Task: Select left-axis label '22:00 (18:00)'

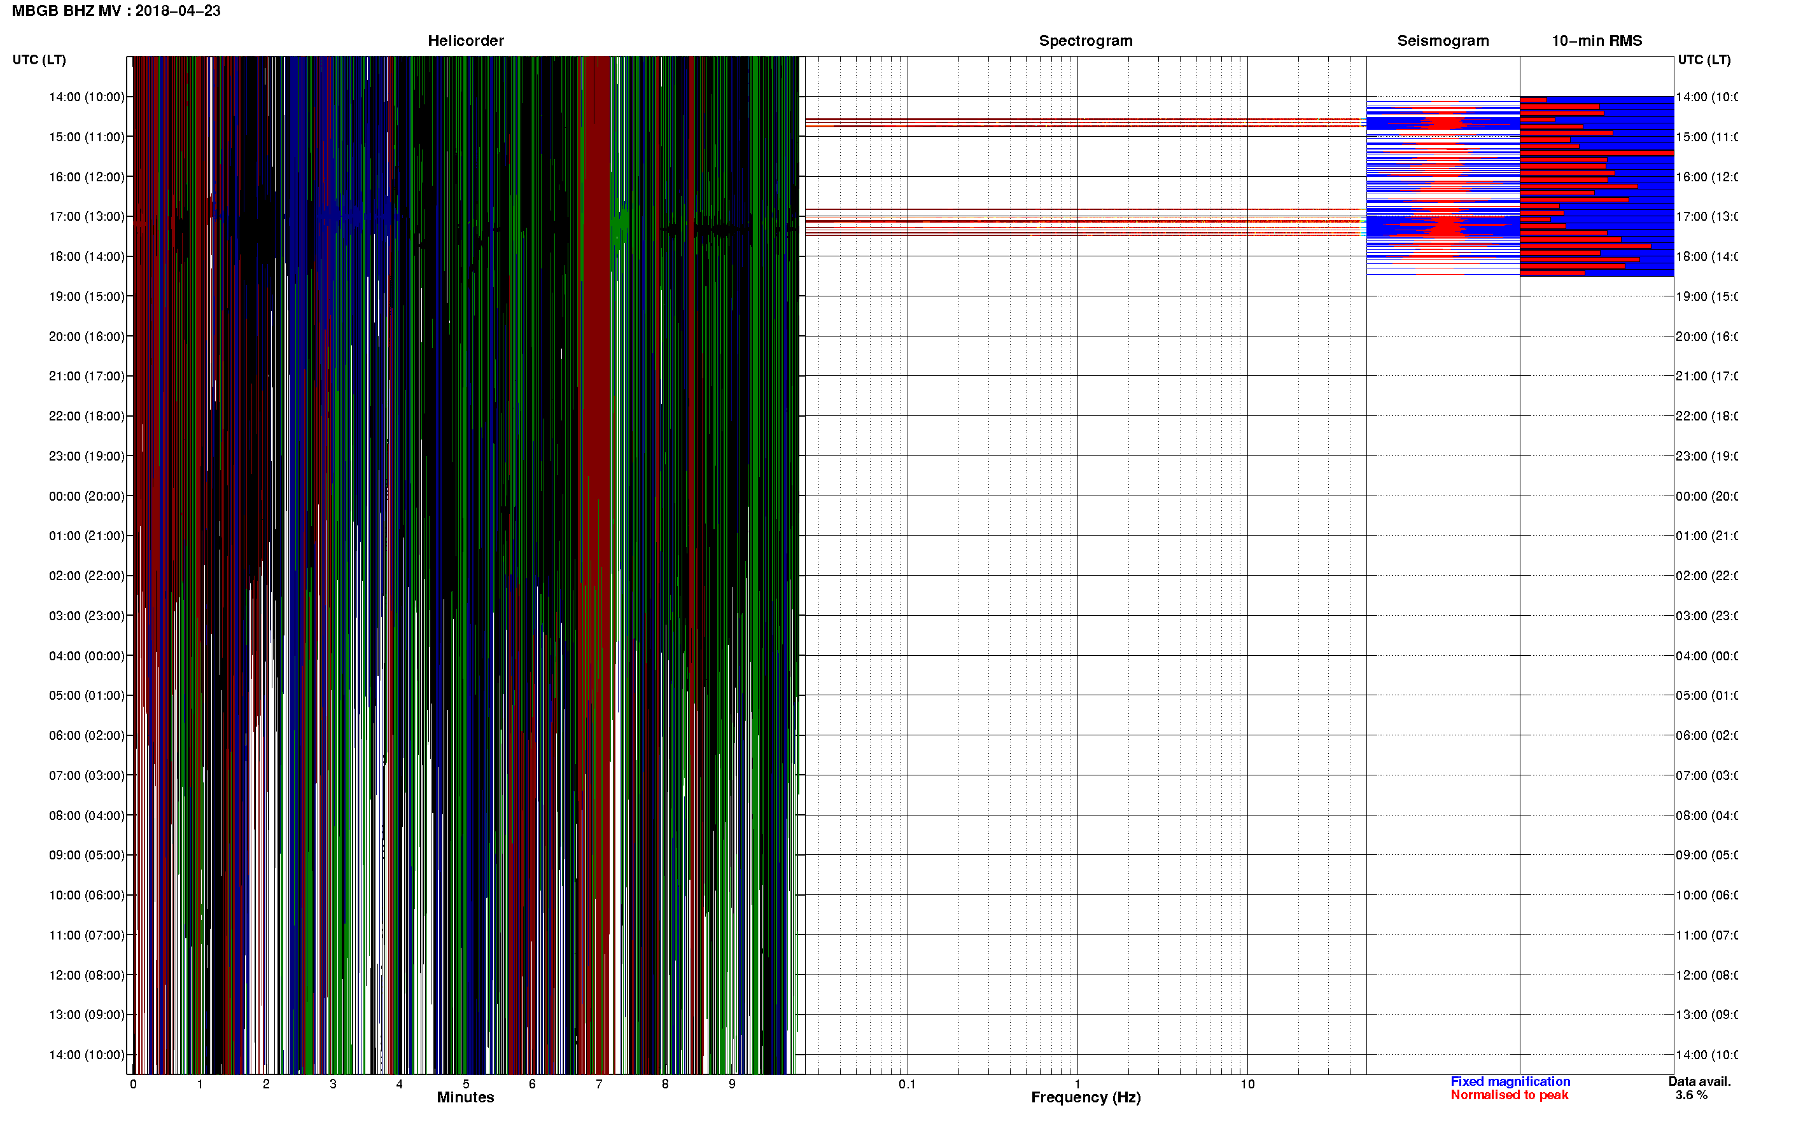Action: pyautogui.click(x=87, y=416)
